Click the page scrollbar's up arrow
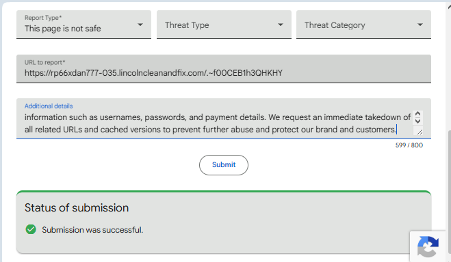451x262 pixels. (x=449, y=8)
